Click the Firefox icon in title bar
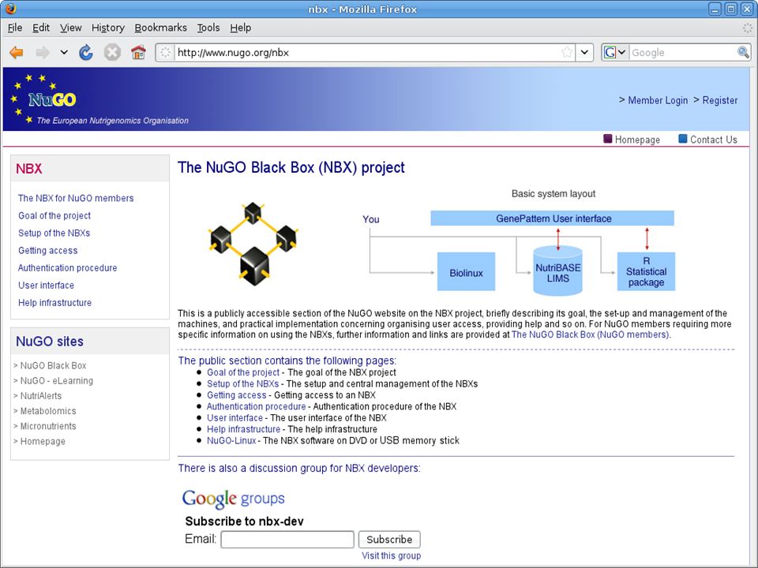This screenshot has height=568, width=758. click(10, 9)
